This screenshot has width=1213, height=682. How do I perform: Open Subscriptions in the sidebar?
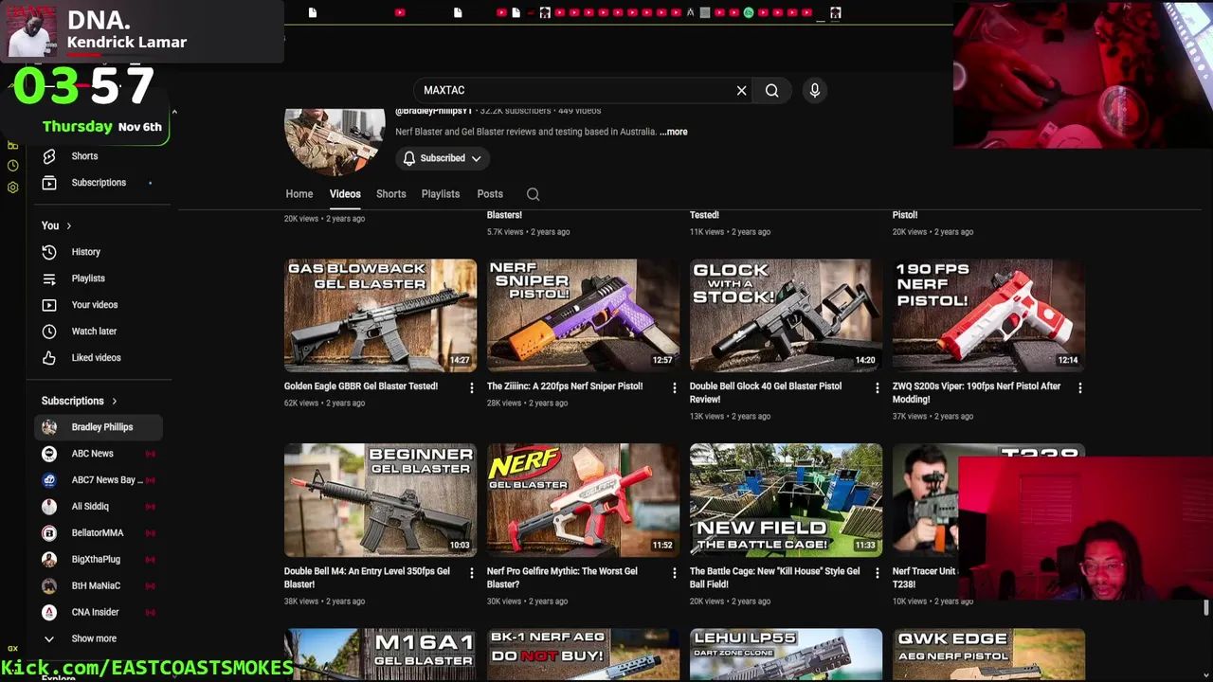pyautogui.click(x=99, y=183)
